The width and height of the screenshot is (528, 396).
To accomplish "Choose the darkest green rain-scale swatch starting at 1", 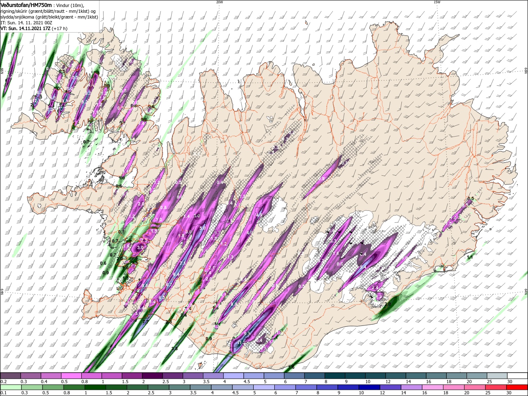I will coord(95,387).
